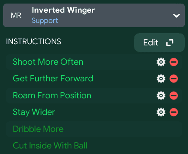Click the Stay Wider instruction label

(34, 112)
